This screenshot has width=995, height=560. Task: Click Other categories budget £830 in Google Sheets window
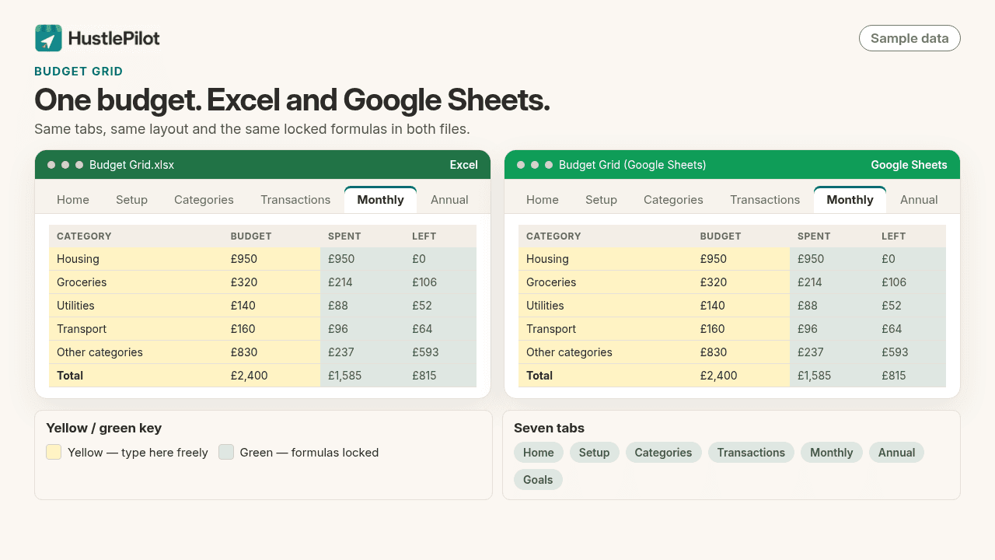coord(742,352)
